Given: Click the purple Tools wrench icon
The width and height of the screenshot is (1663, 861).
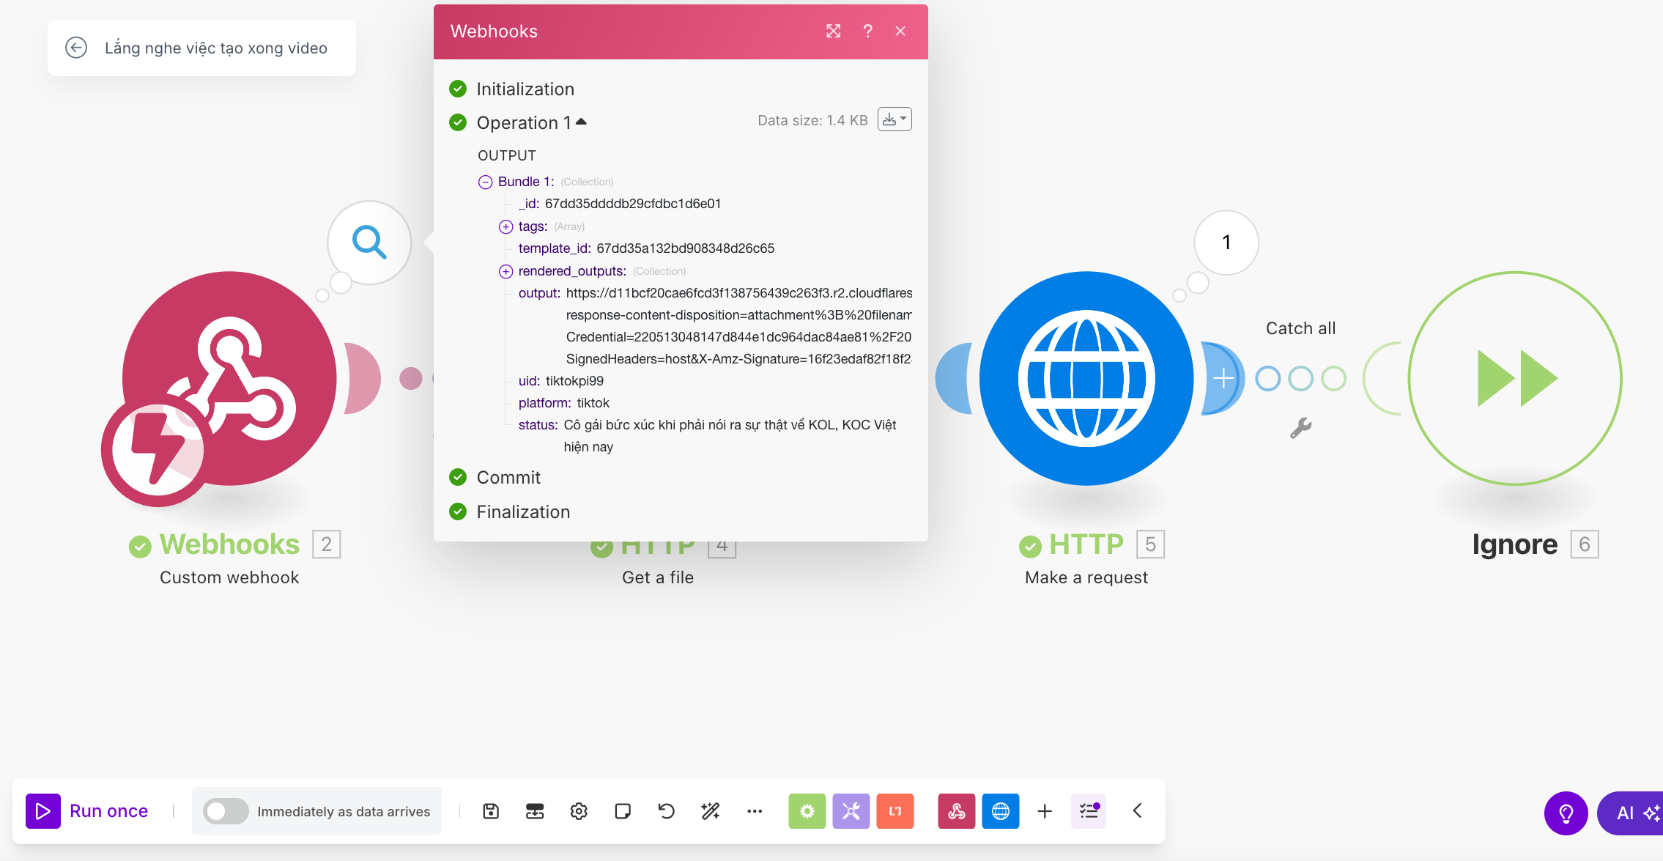Looking at the screenshot, I should point(851,811).
